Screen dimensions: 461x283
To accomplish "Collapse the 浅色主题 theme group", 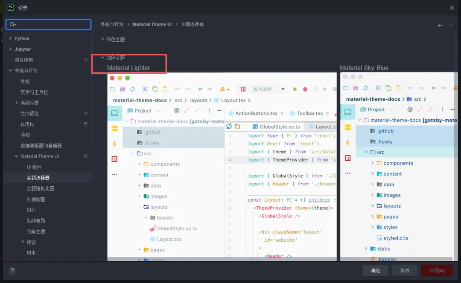I will (102, 58).
